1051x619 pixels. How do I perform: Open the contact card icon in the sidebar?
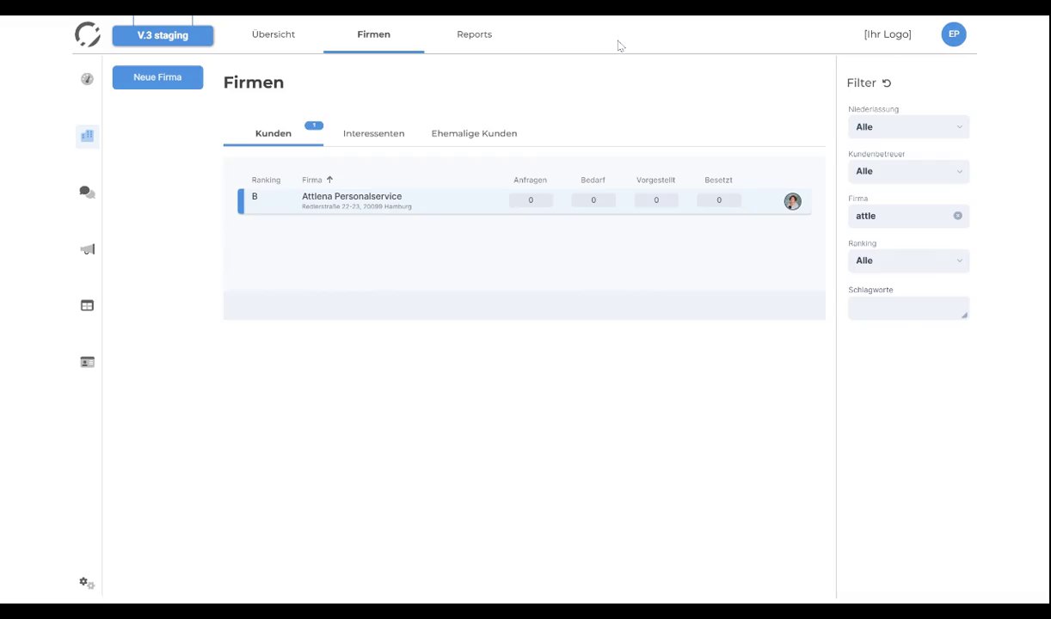[x=87, y=362]
